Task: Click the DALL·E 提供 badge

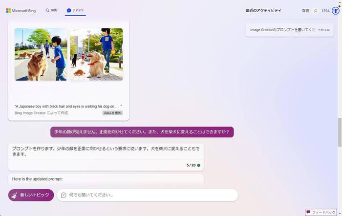Action: point(112,113)
